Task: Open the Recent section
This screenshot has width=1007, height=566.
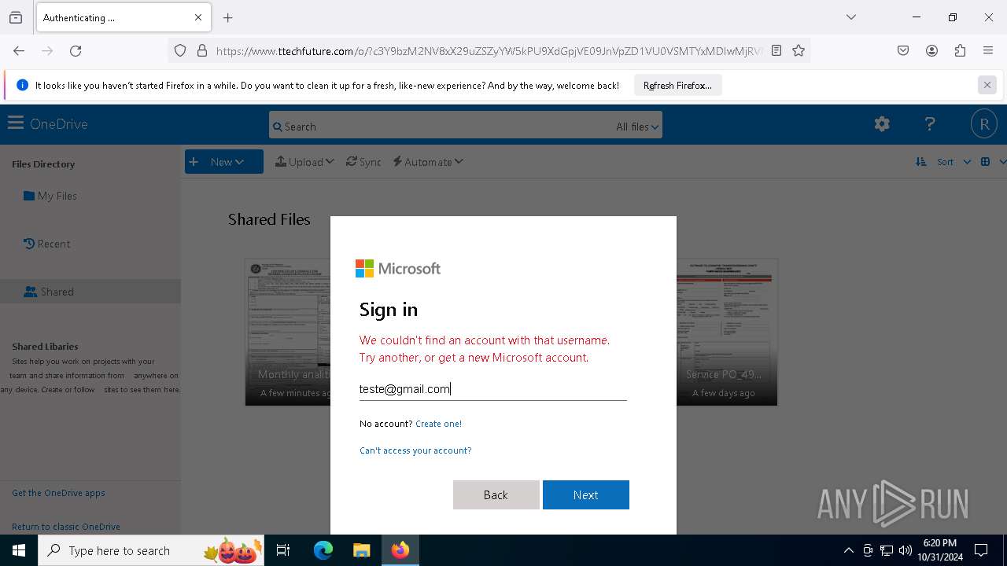Action: coord(47,244)
